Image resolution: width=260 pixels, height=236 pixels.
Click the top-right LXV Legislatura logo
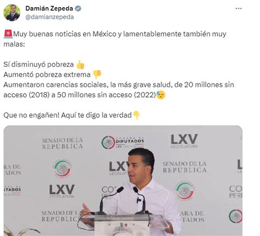point(184,141)
